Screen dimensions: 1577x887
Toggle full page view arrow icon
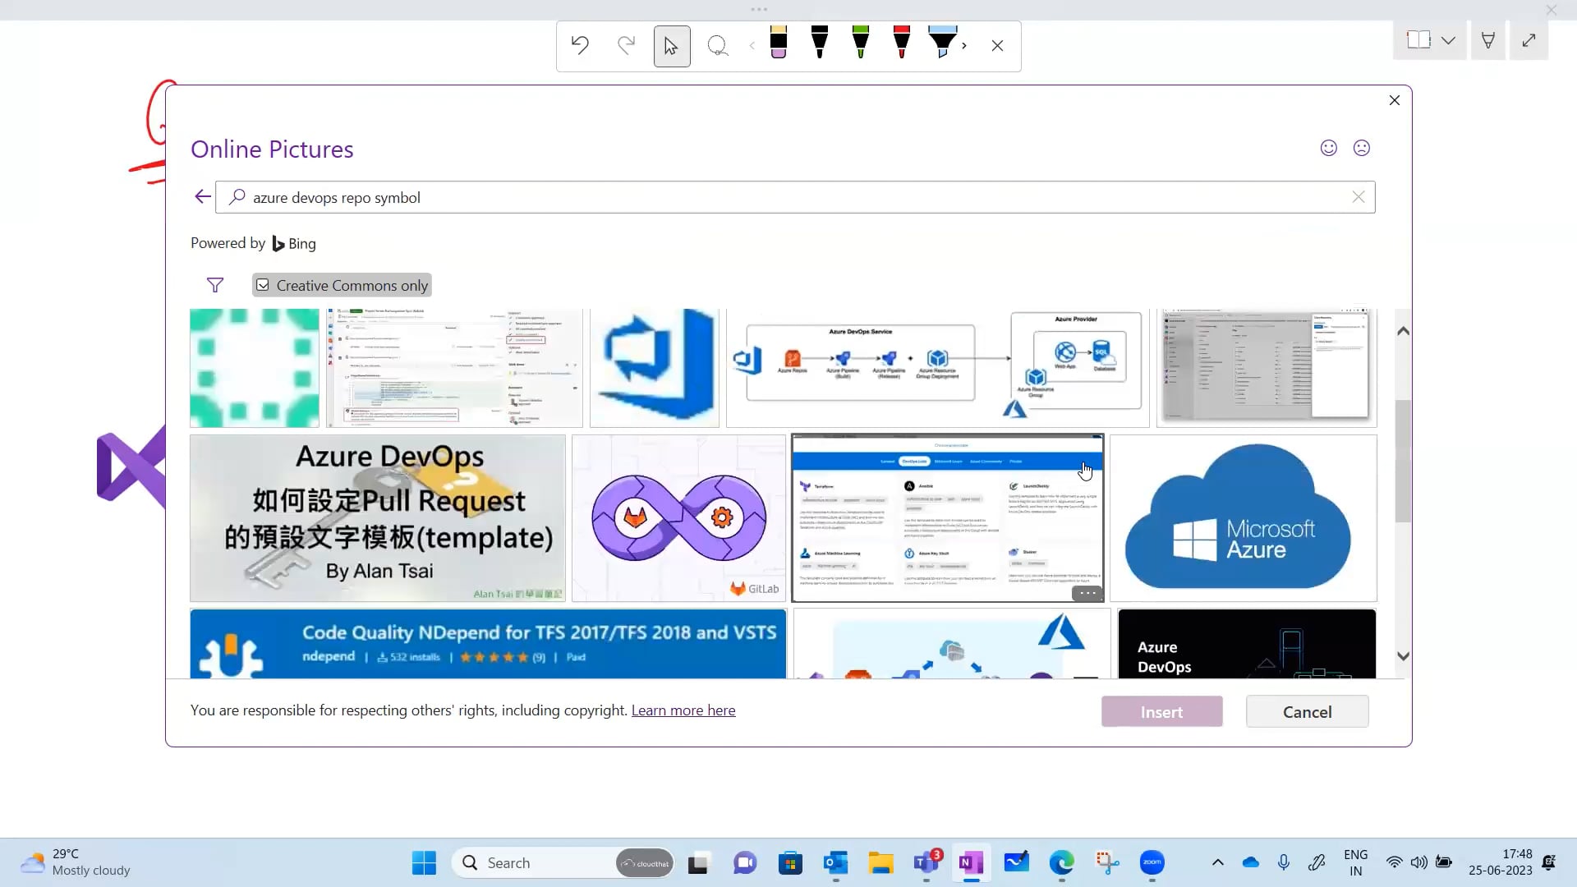(1529, 40)
